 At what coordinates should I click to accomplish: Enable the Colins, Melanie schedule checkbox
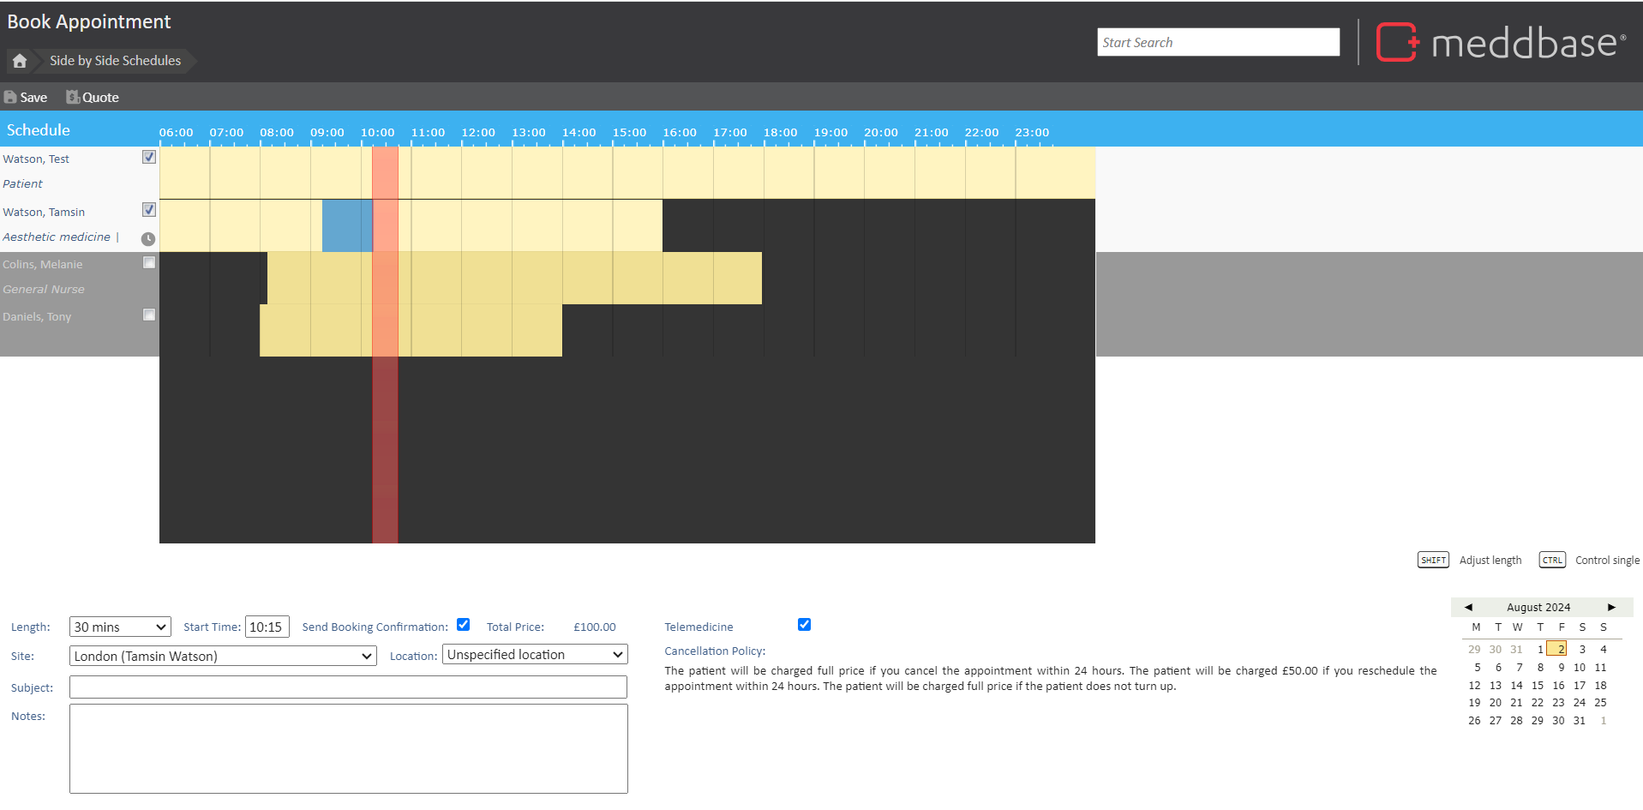(x=149, y=263)
